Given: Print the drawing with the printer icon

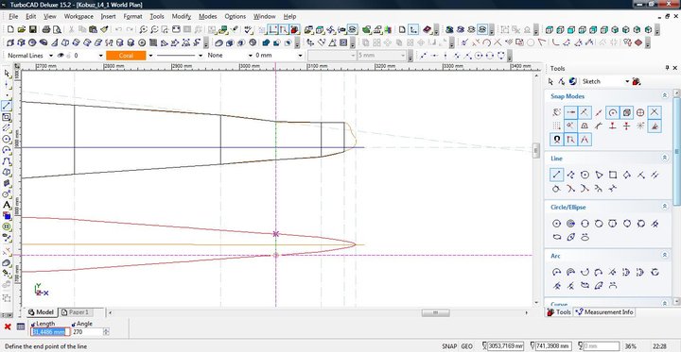Looking at the screenshot, I should click(x=46, y=30).
